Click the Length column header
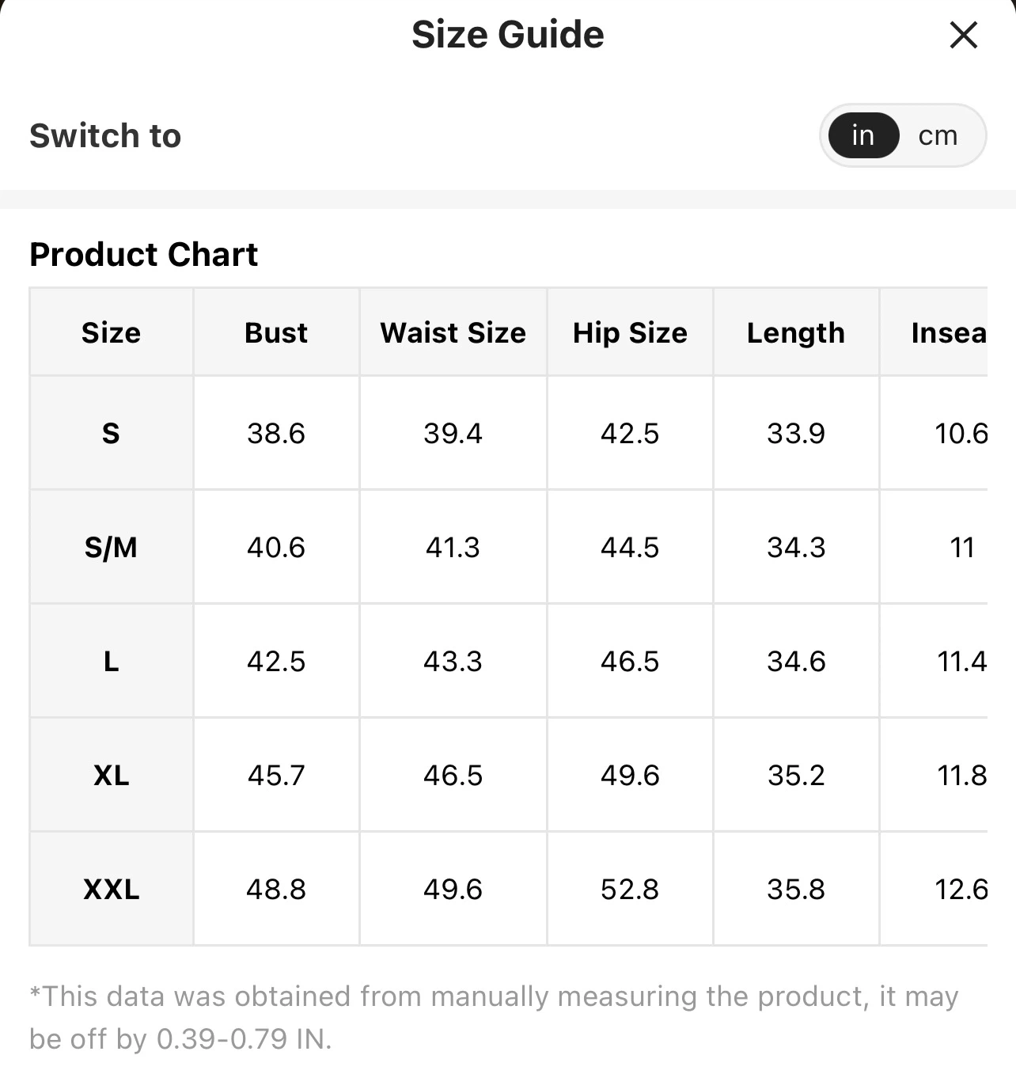1016x1078 pixels. 796,332
